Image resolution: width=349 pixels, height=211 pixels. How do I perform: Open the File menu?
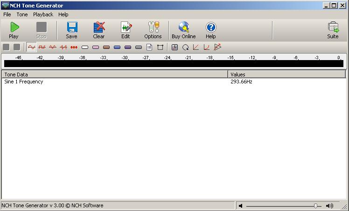click(x=7, y=14)
